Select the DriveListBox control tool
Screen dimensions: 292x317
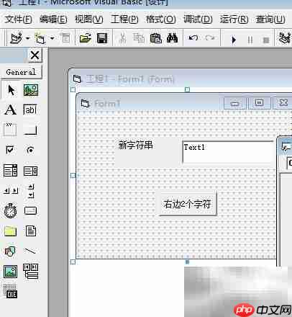click(x=30, y=211)
